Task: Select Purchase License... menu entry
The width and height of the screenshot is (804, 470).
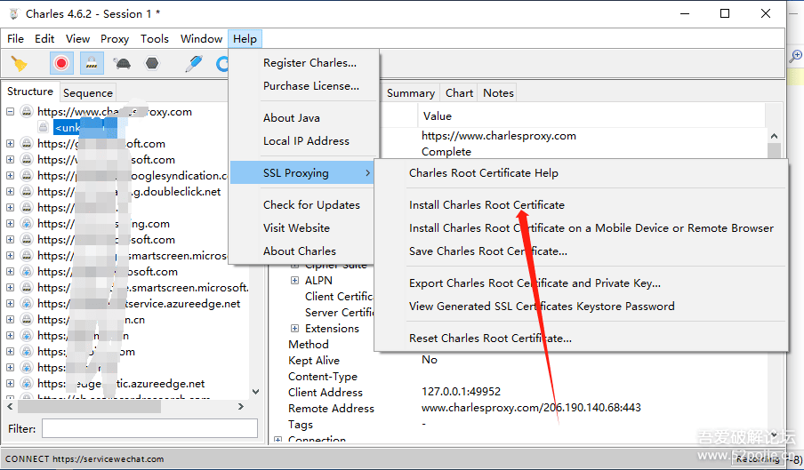Action: click(x=310, y=86)
